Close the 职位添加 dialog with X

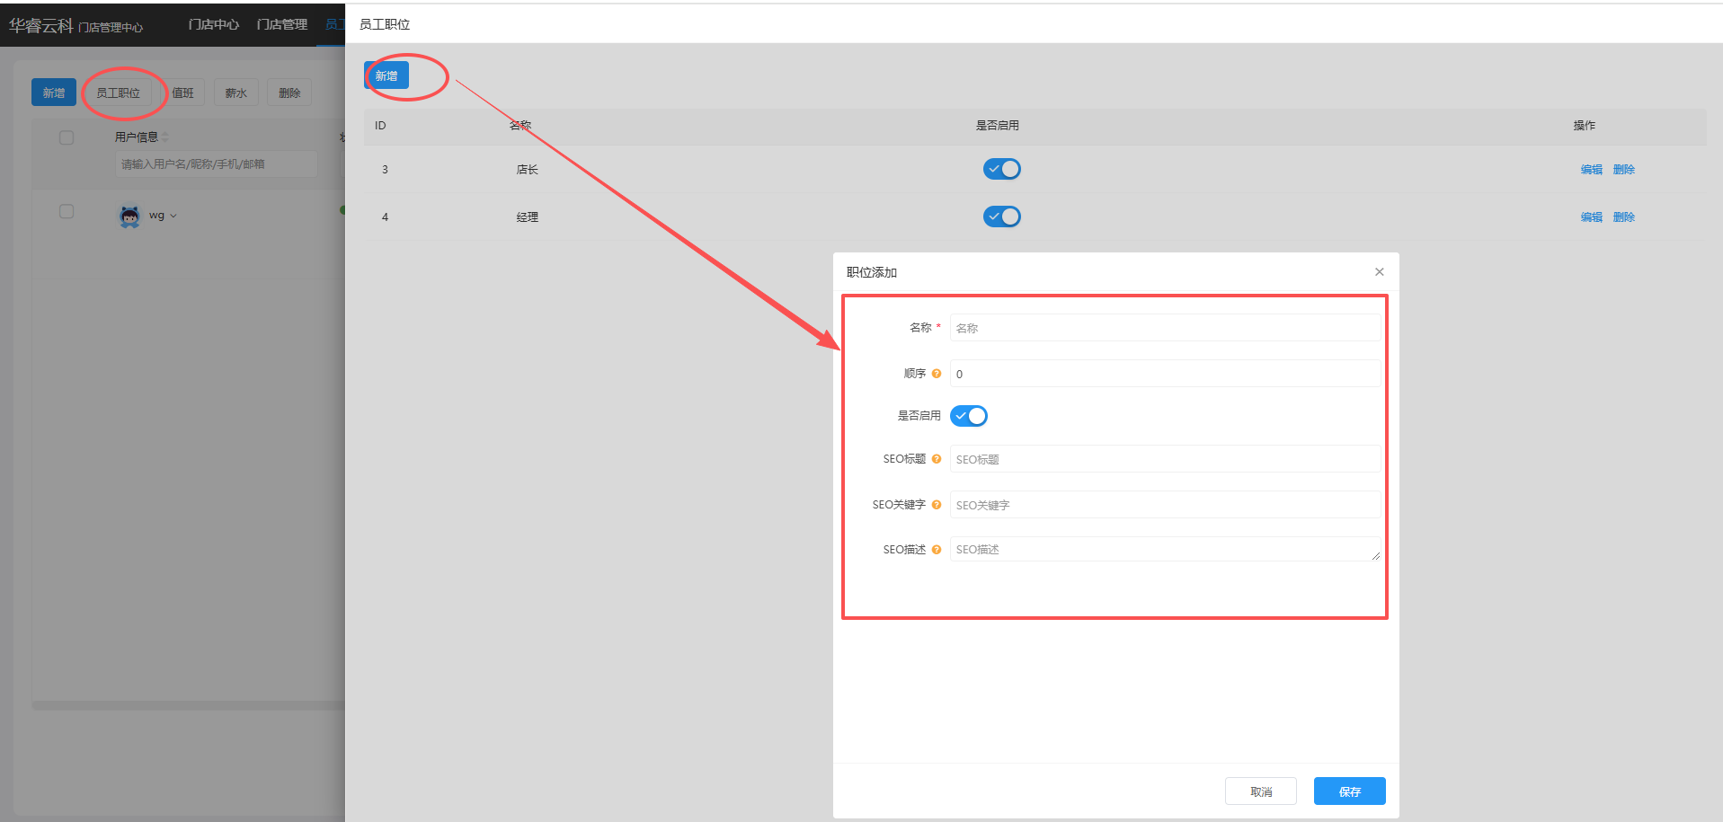(x=1379, y=272)
